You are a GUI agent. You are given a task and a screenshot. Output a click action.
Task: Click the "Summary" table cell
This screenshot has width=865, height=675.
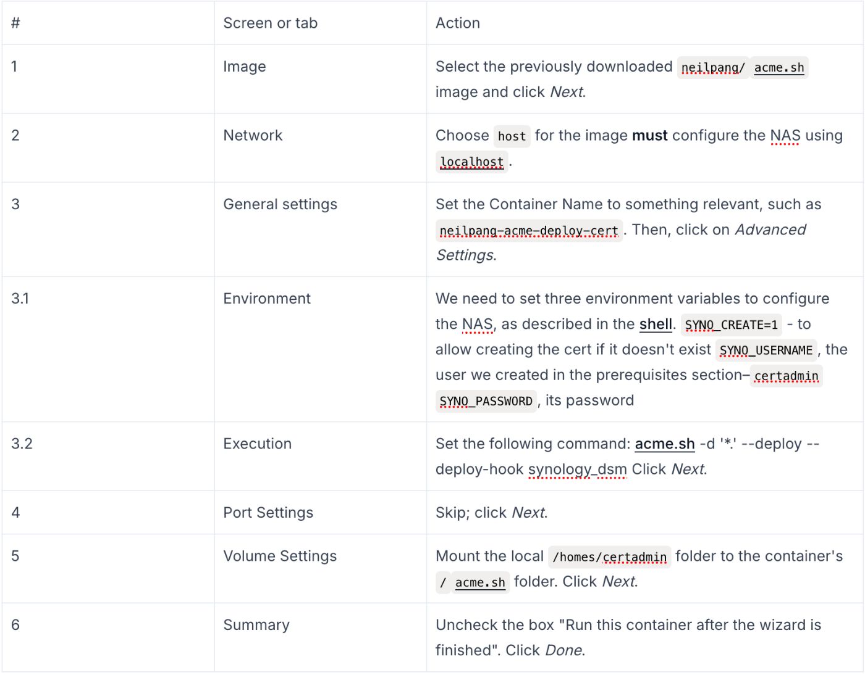256,625
